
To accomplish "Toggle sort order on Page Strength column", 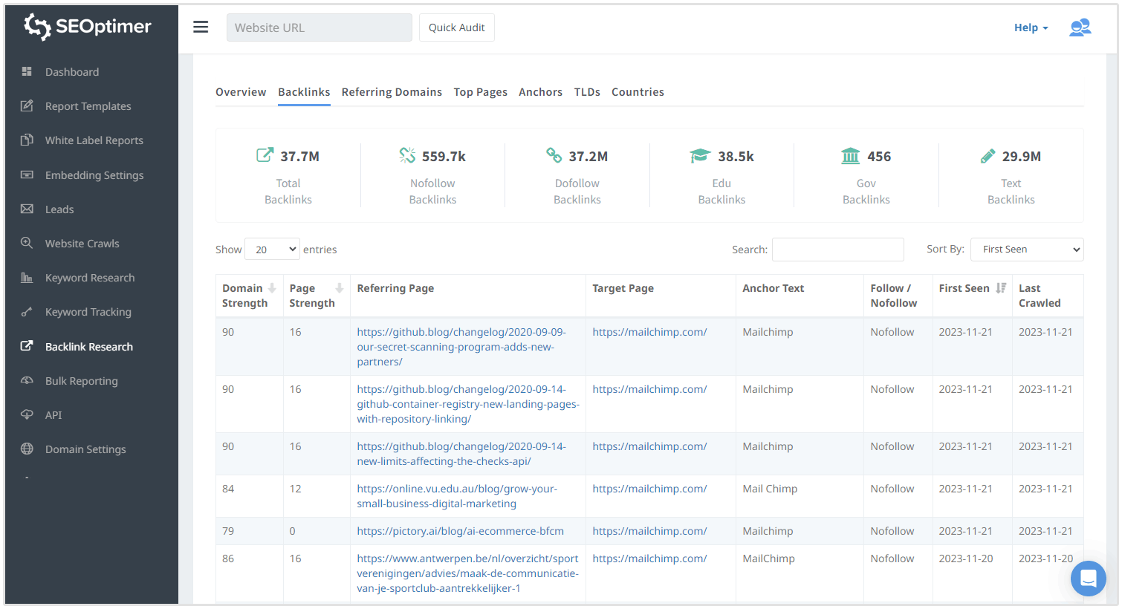I will pyautogui.click(x=339, y=288).
